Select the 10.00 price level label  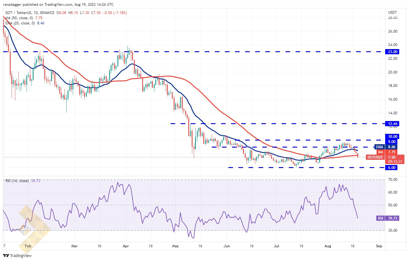[393, 136]
